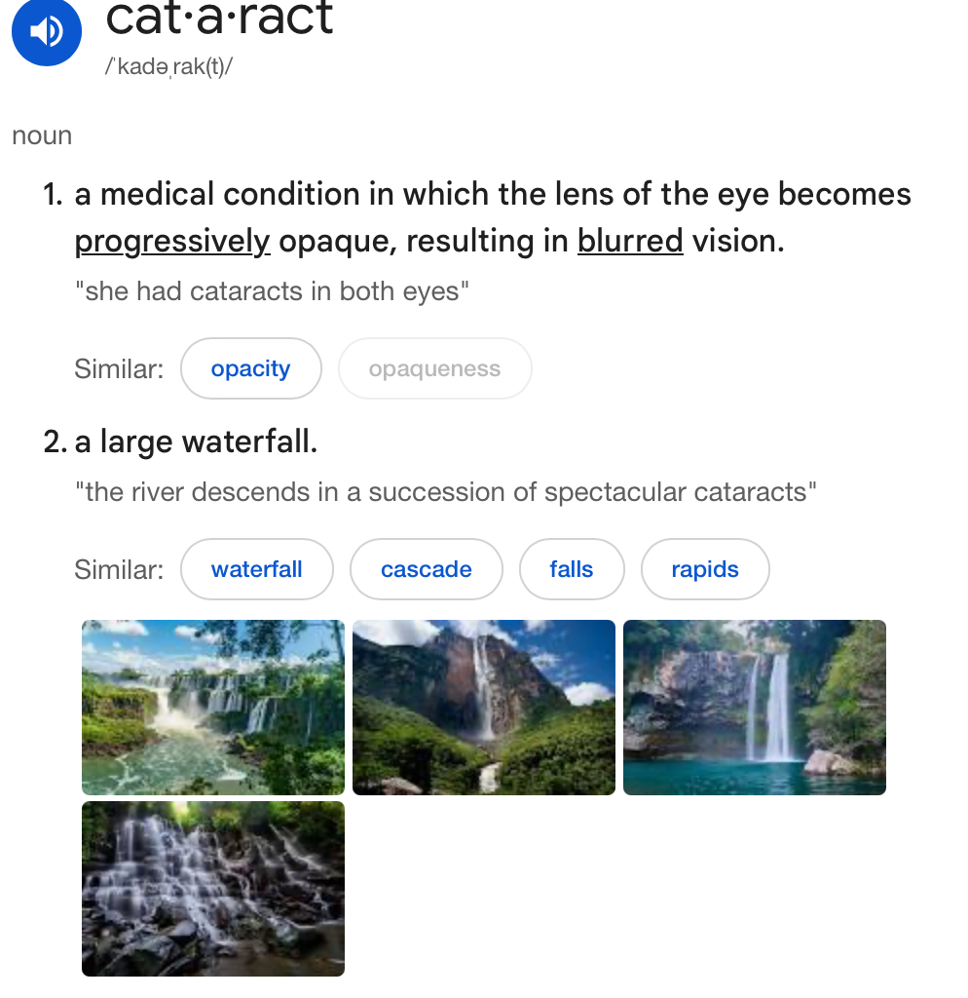Image resolution: width=968 pixels, height=998 pixels.
Task: Select the 'opacity' synonym chip
Action: click(250, 368)
